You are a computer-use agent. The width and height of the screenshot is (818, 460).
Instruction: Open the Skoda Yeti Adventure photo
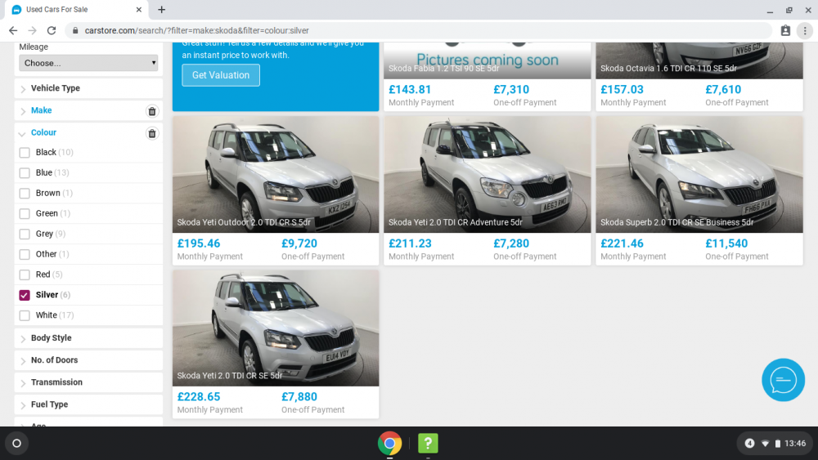click(488, 174)
